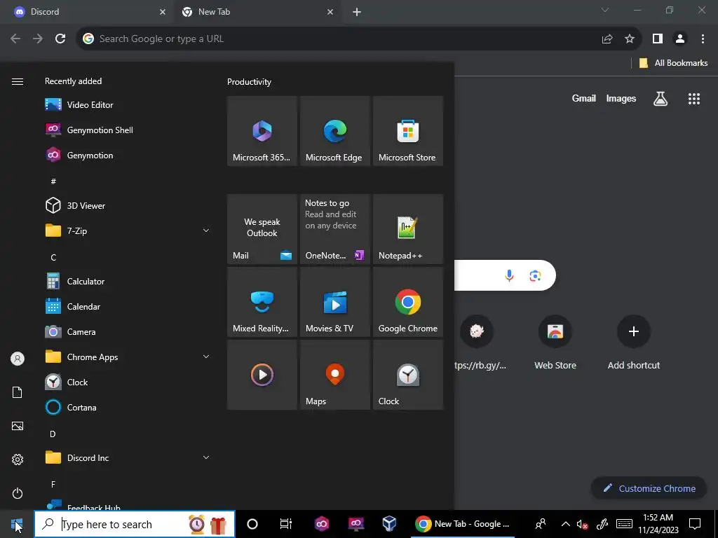Open Calendar from app list
This screenshot has width=718, height=538.
[128, 307]
